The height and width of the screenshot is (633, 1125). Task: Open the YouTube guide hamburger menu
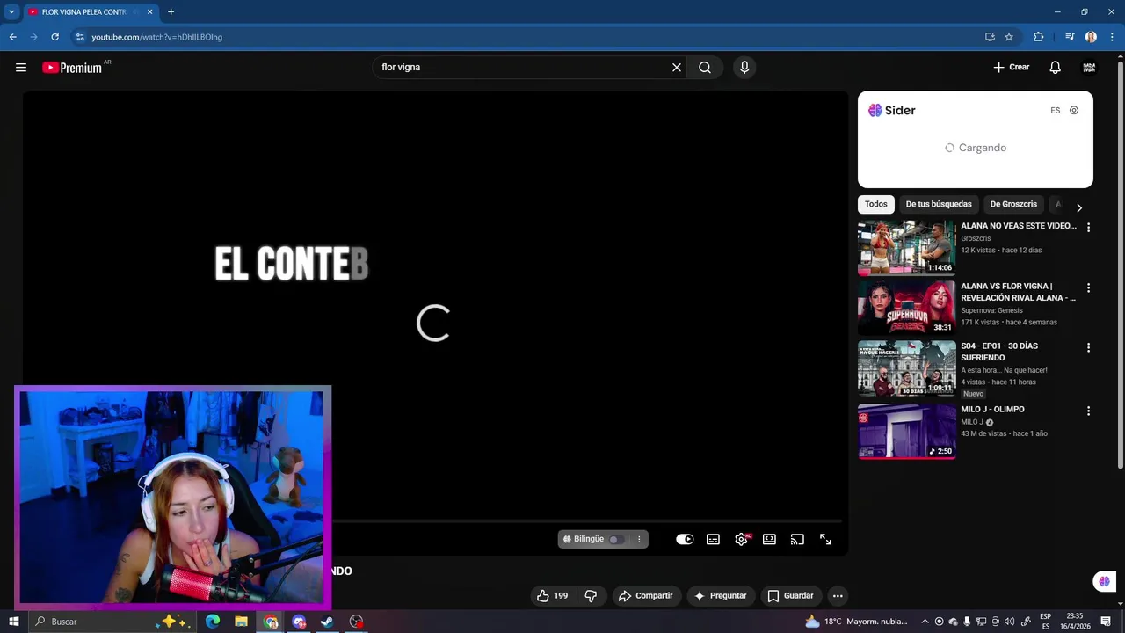click(21, 68)
